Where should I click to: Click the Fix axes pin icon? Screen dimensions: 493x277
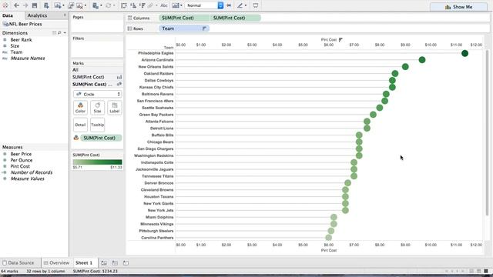pyautogui.click(x=229, y=5)
